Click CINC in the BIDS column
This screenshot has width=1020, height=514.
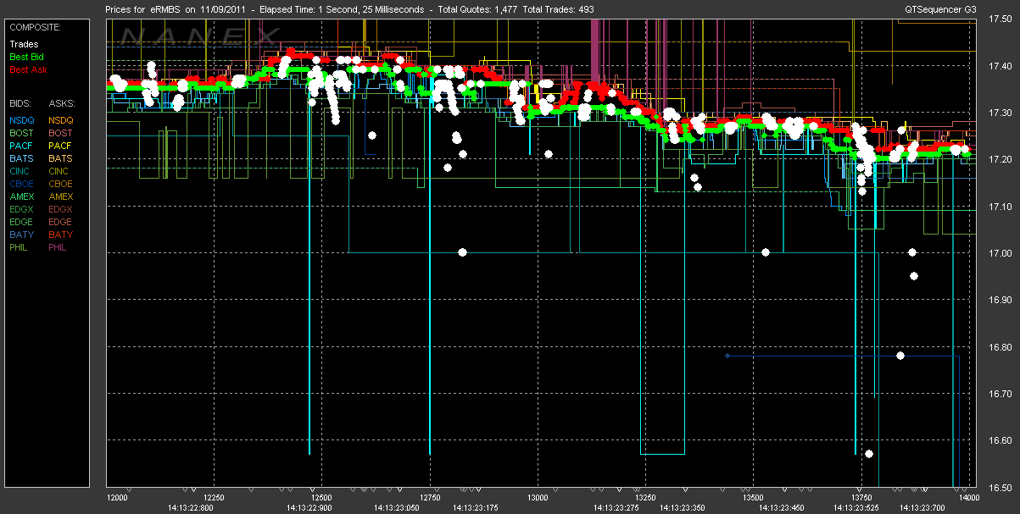pos(21,171)
